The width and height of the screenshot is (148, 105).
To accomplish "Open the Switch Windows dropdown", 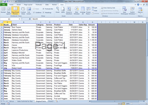I will click(132, 13).
